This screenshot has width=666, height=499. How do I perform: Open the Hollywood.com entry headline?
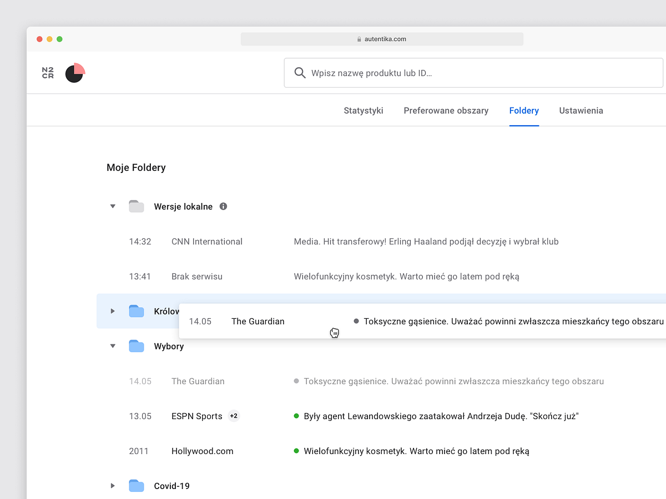[416, 451]
